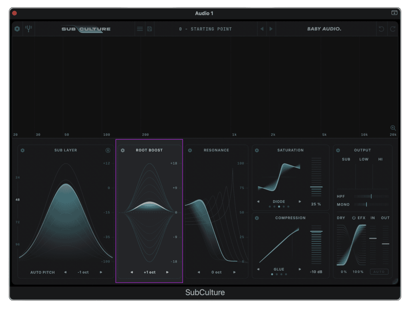
Task: Click the 25 % saturation value
Action: coord(316,204)
